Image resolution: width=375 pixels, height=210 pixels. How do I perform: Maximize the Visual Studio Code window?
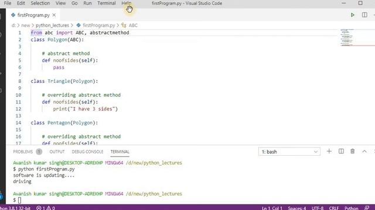[360, 3]
